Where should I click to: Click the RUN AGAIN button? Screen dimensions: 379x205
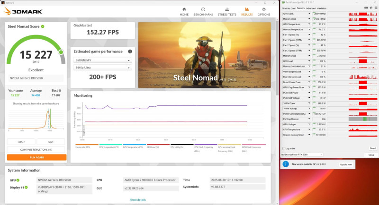click(x=37, y=157)
